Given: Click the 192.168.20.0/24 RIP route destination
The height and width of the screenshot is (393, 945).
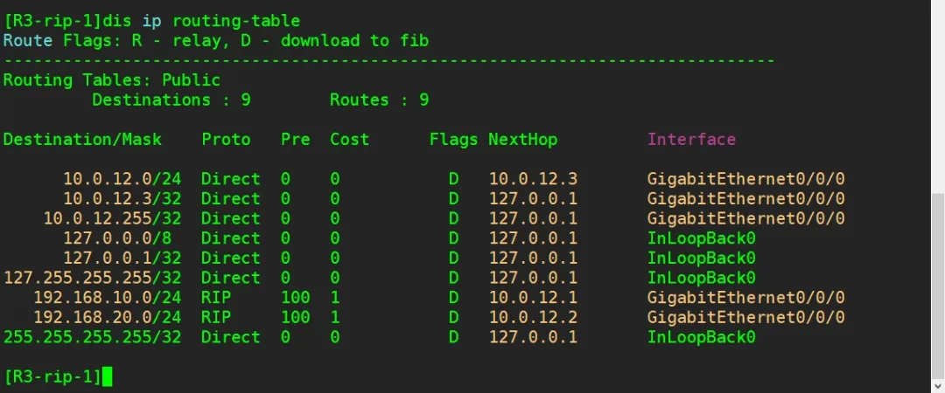Looking at the screenshot, I should [x=106, y=318].
